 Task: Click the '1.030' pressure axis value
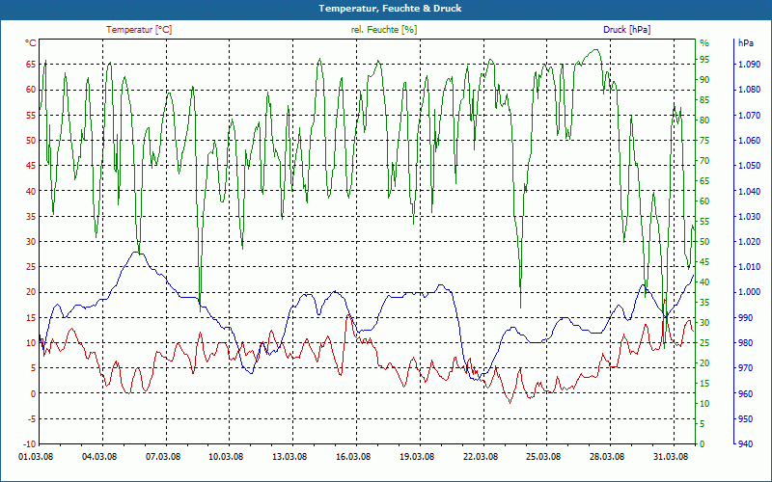(x=750, y=216)
